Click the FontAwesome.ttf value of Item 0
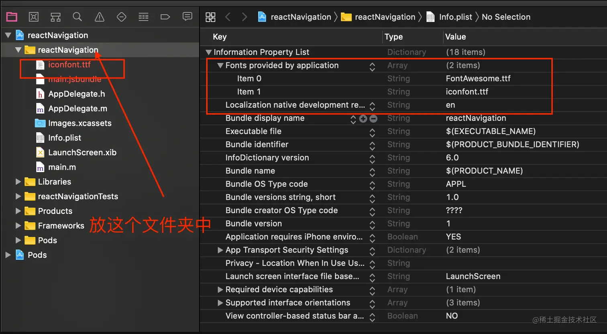 (x=478, y=79)
